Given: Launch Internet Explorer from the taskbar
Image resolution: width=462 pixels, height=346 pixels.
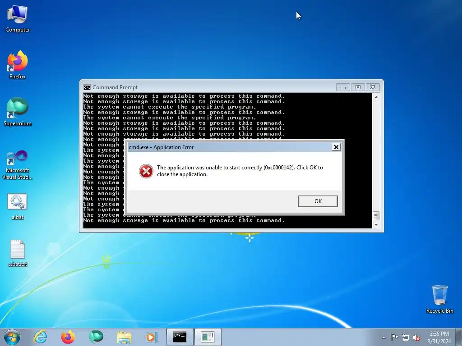Looking at the screenshot, I should click(40, 337).
